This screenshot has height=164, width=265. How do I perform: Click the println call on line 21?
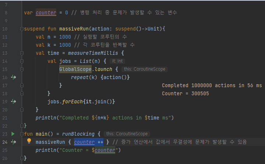point(46,118)
